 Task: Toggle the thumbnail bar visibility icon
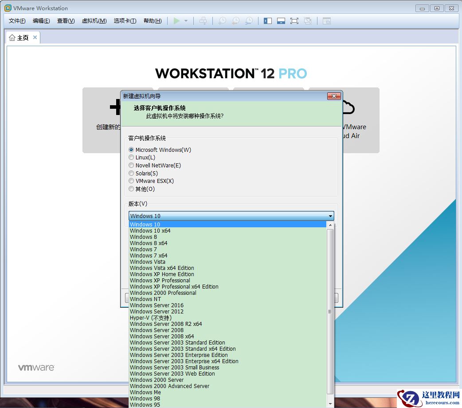click(x=281, y=20)
